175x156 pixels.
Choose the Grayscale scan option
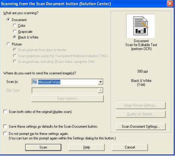[15, 31]
